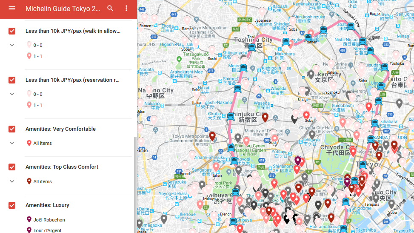Select the gray pin above Tempura label
Screen dimensions: 414x233
click(376, 198)
